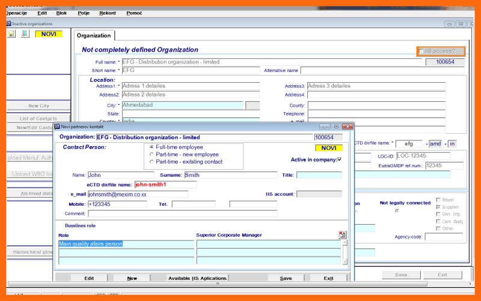
Task: Click the save disk icon in left toolbar
Action: point(11,34)
